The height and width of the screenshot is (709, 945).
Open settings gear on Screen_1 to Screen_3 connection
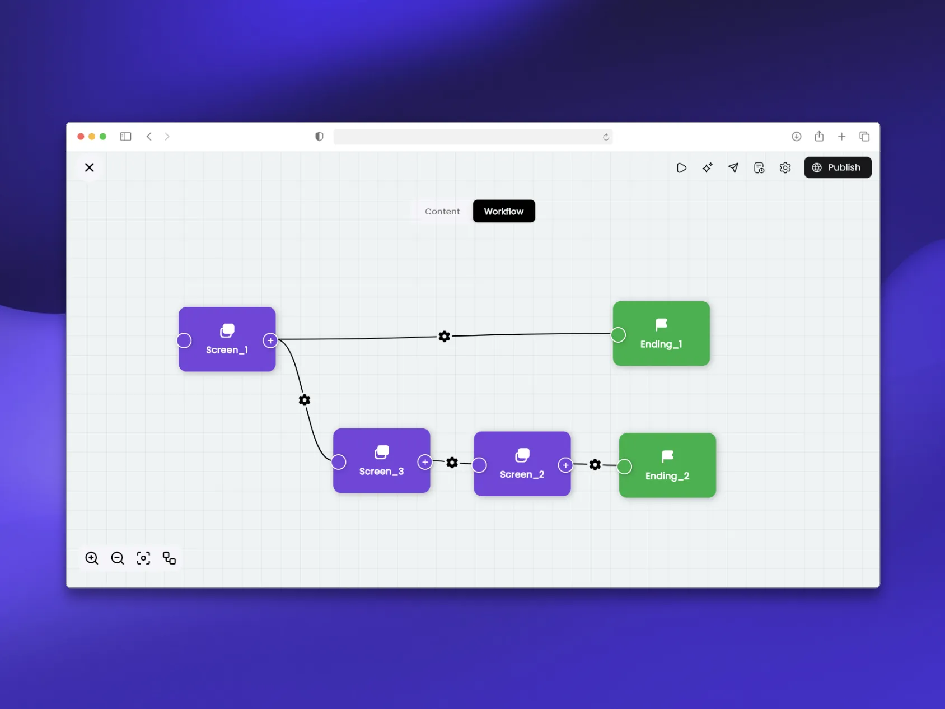304,400
